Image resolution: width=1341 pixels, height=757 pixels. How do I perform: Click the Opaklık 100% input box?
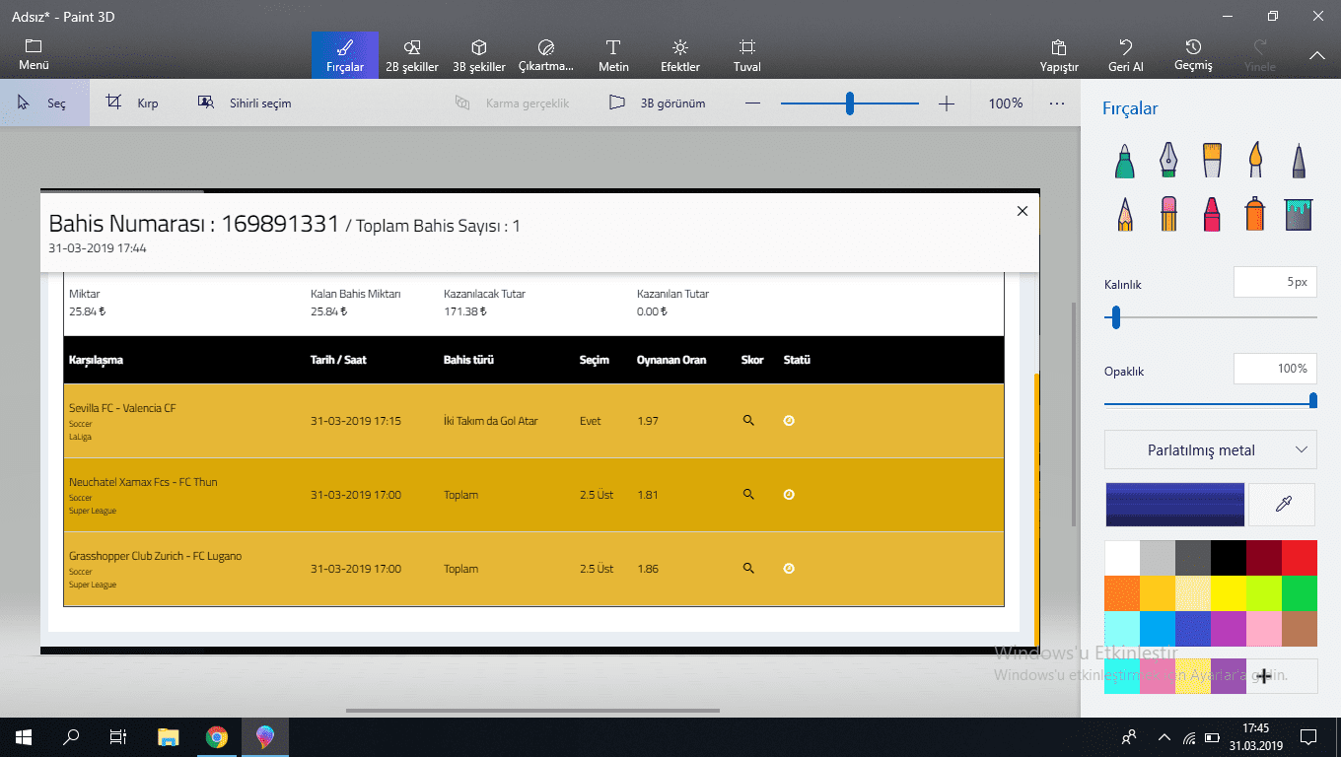click(x=1275, y=369)
